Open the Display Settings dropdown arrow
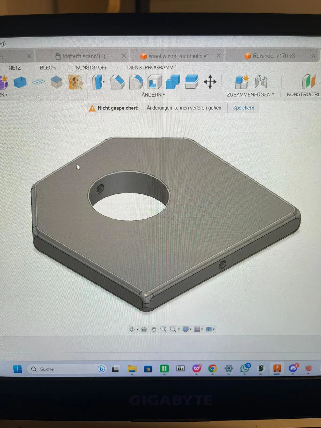Screen dimensions: 321x428 pos(190,330)
